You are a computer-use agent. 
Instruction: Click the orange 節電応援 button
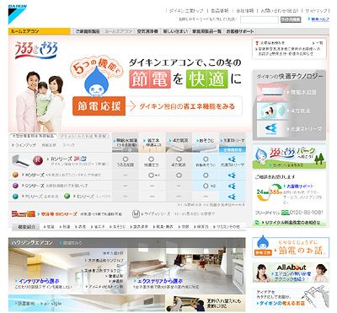tap(99, 106)
